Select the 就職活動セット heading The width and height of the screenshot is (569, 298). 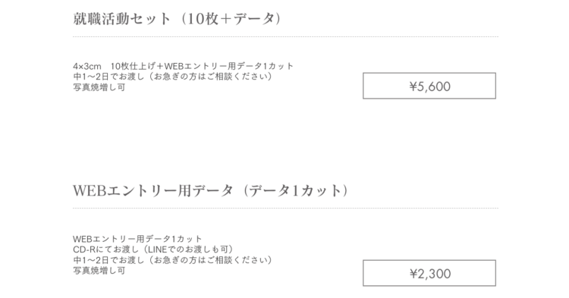[x=121, y=19]
